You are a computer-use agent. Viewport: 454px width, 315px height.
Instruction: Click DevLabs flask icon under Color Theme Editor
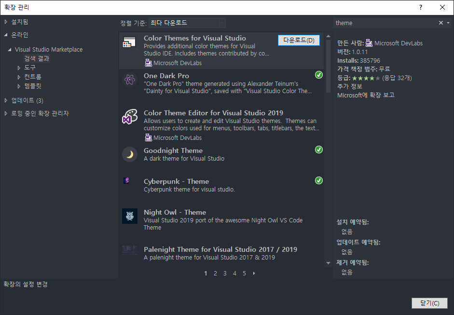(x=148, y=137)
